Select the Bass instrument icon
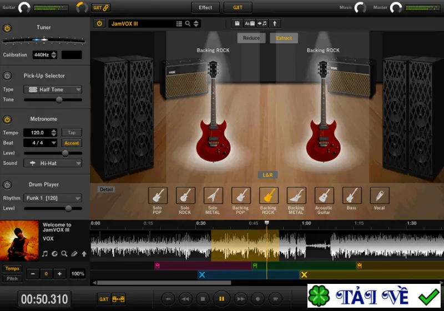Screen dimensions: 444x311 pos(351,195)
